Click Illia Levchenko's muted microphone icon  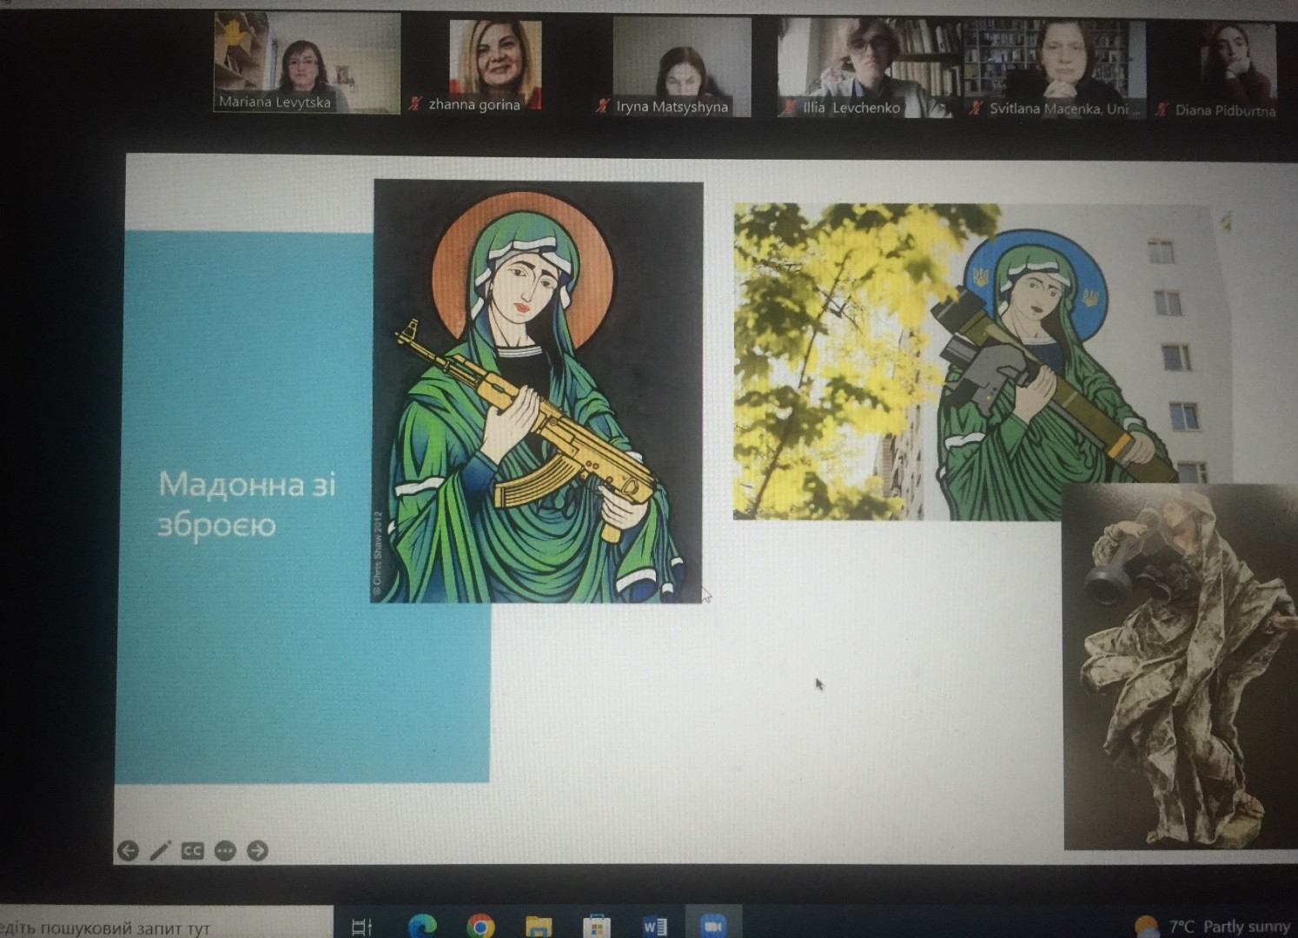point(789,108)
